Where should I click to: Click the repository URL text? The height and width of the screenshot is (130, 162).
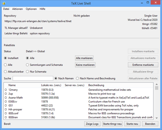38,21
